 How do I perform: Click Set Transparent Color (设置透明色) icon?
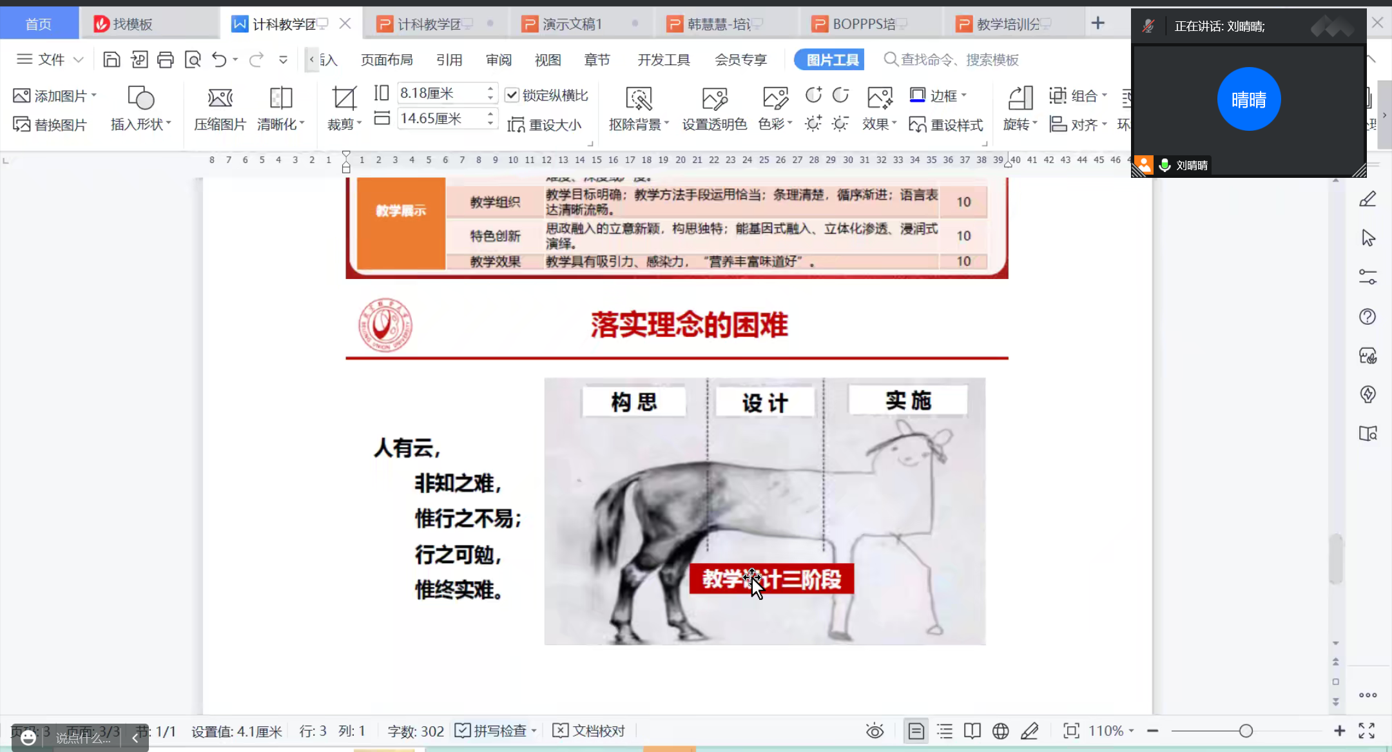pyautogui.click(x=714, y=99)
